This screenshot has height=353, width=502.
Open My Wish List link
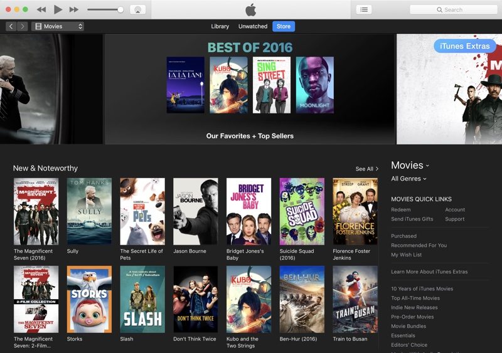pyautogui.click(x=406, y=255)
